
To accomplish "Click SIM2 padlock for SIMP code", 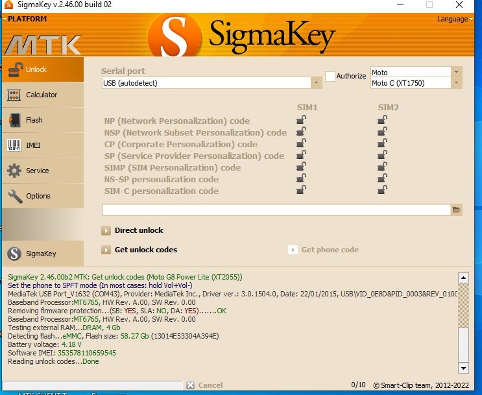I will pos(382,166).
